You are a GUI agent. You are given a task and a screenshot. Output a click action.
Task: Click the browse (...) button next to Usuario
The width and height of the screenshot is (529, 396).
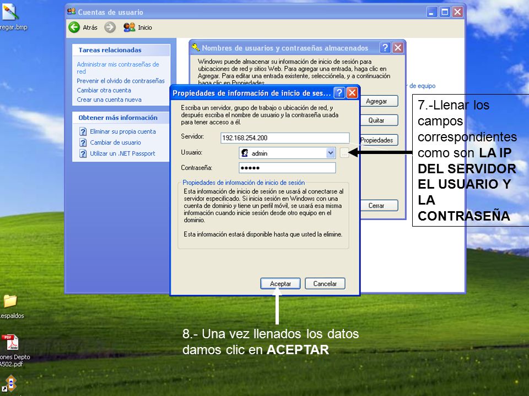[x=344, y=153]
